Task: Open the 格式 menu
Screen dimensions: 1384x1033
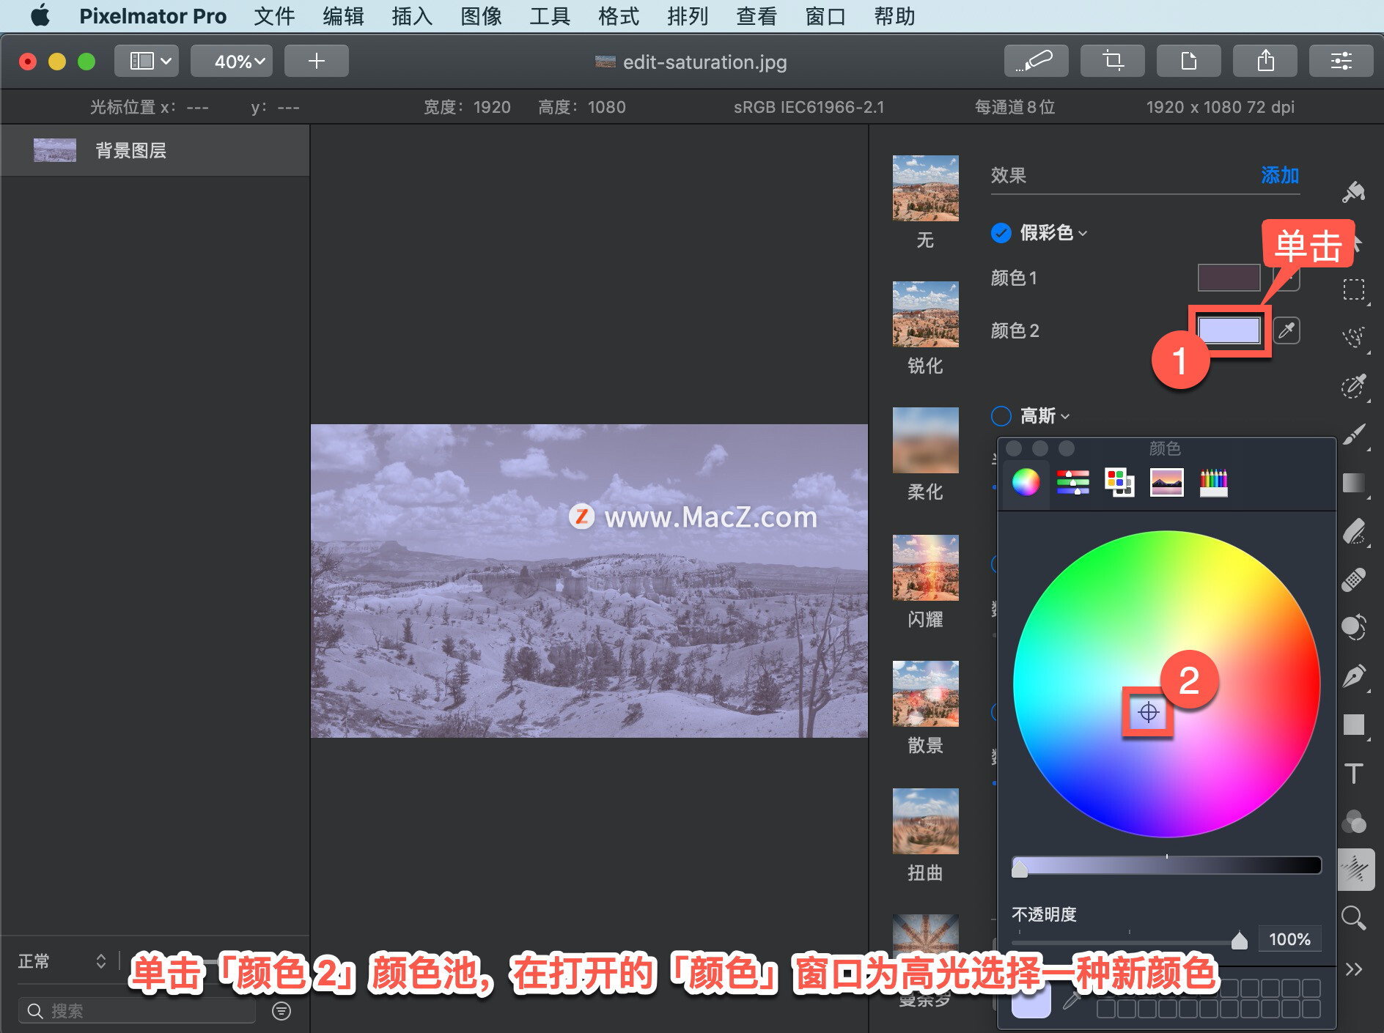Action: click(619, 16)
